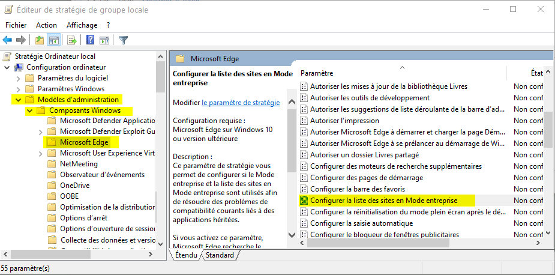This screenshot has height=275, width=555.
Task: Sort by the État column header
Action: pyautogui.click(x=536, y=73)
